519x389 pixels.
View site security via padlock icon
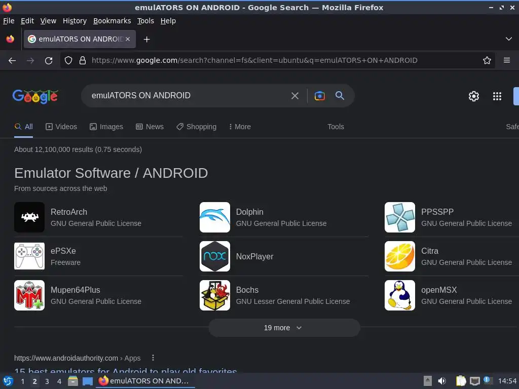[83, 61]
